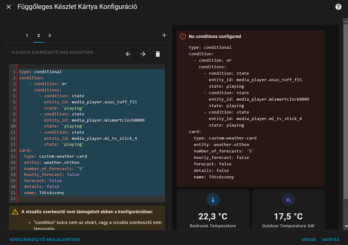The height and width of the screenshot is (245, 348).
Task: Delete the current card using the trash icon
Action: [158, 54]
